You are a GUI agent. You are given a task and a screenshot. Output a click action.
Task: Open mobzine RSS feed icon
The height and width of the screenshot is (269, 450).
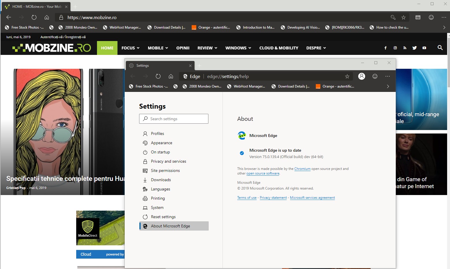(x=405, y=48)
